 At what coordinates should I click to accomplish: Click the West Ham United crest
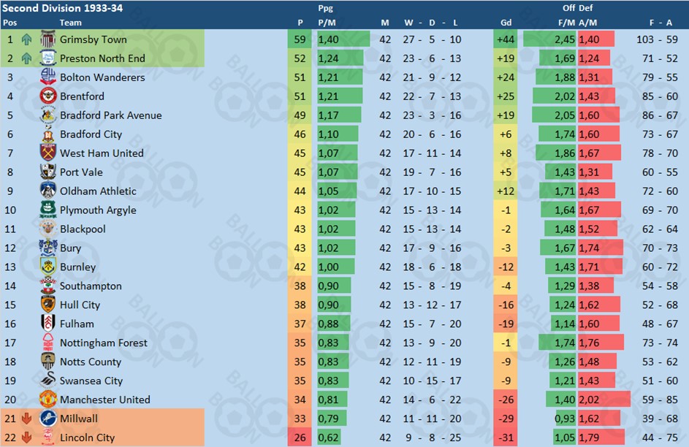48,153
